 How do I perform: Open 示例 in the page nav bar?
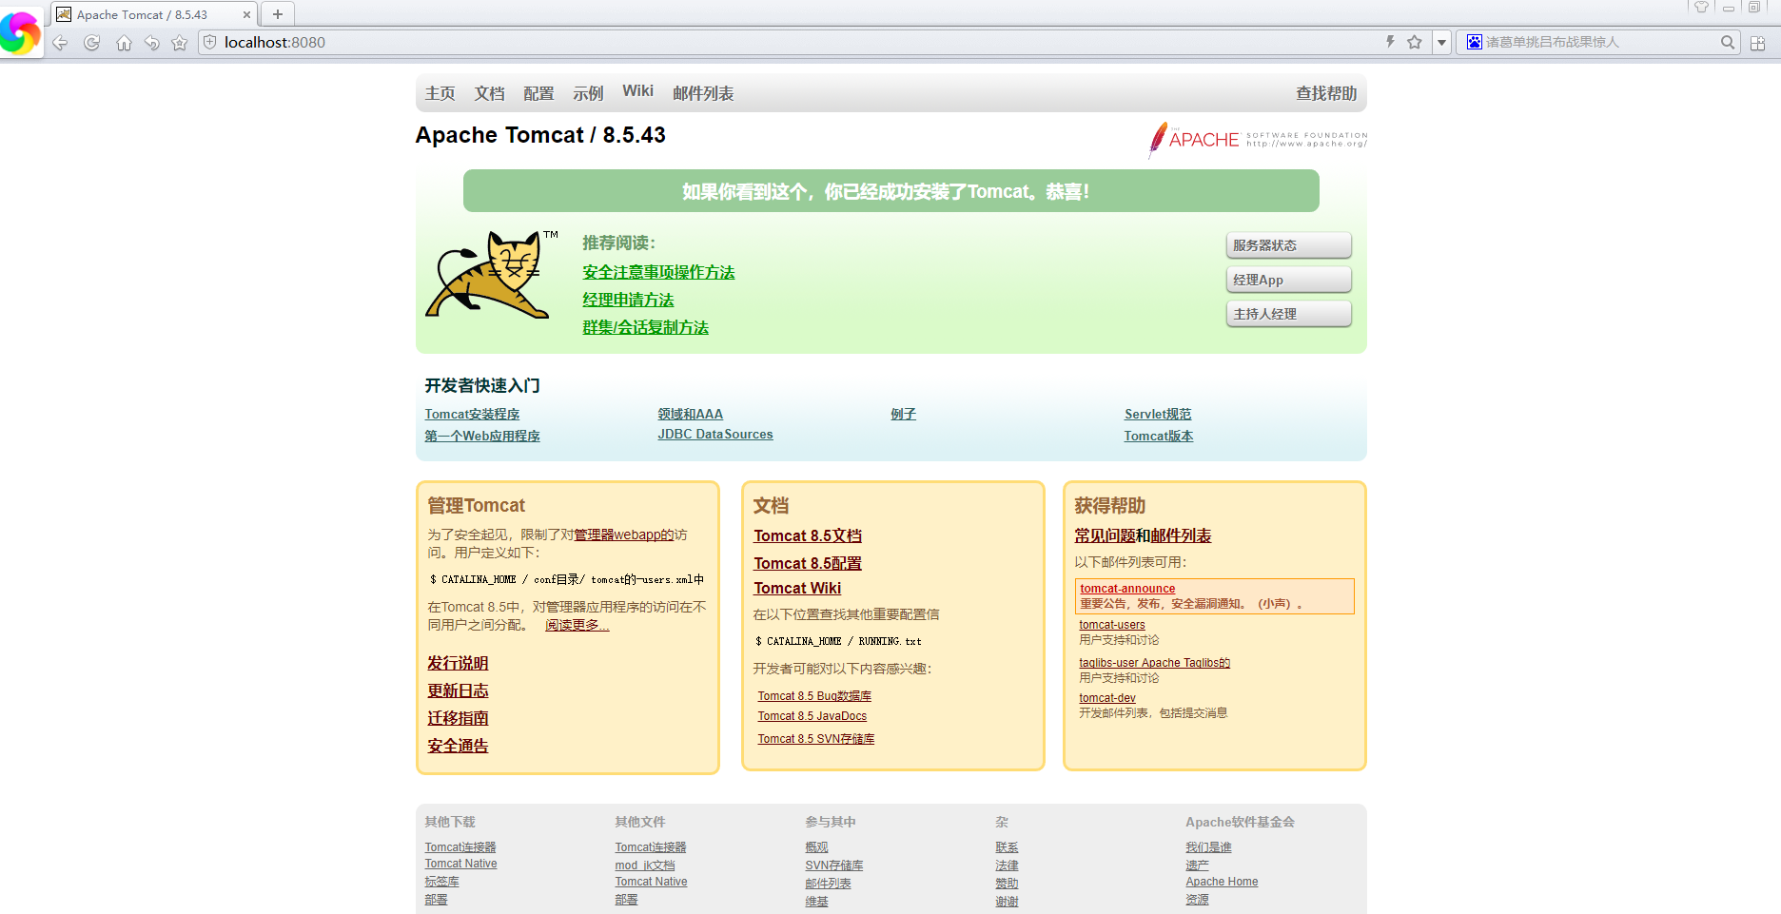tap(588, 93)
